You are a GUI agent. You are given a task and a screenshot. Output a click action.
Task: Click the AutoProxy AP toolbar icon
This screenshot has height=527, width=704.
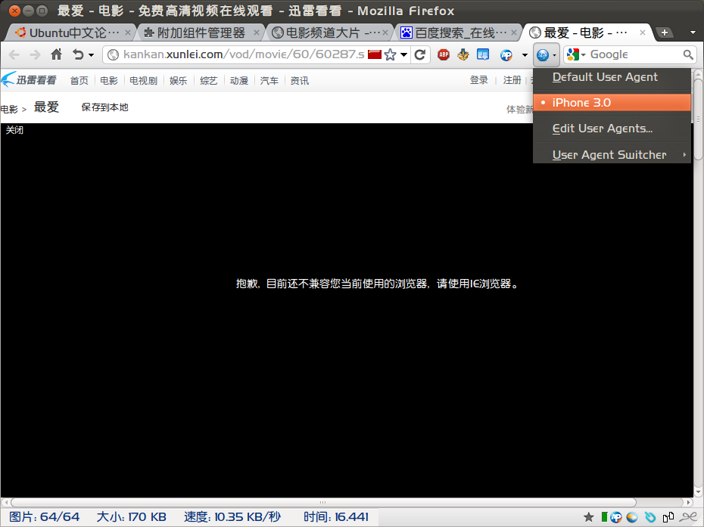point(506,54)
